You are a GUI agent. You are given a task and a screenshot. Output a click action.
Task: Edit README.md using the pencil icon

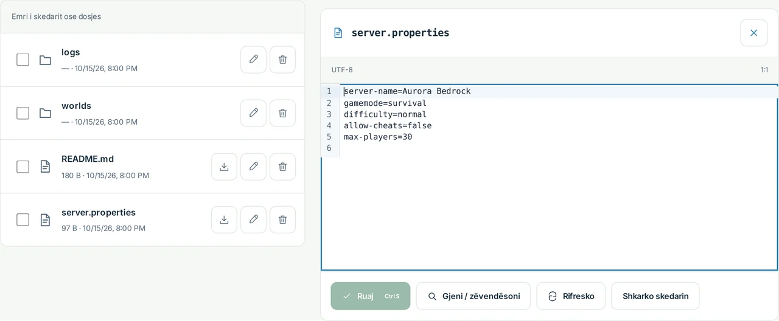(x=253, y=167)
